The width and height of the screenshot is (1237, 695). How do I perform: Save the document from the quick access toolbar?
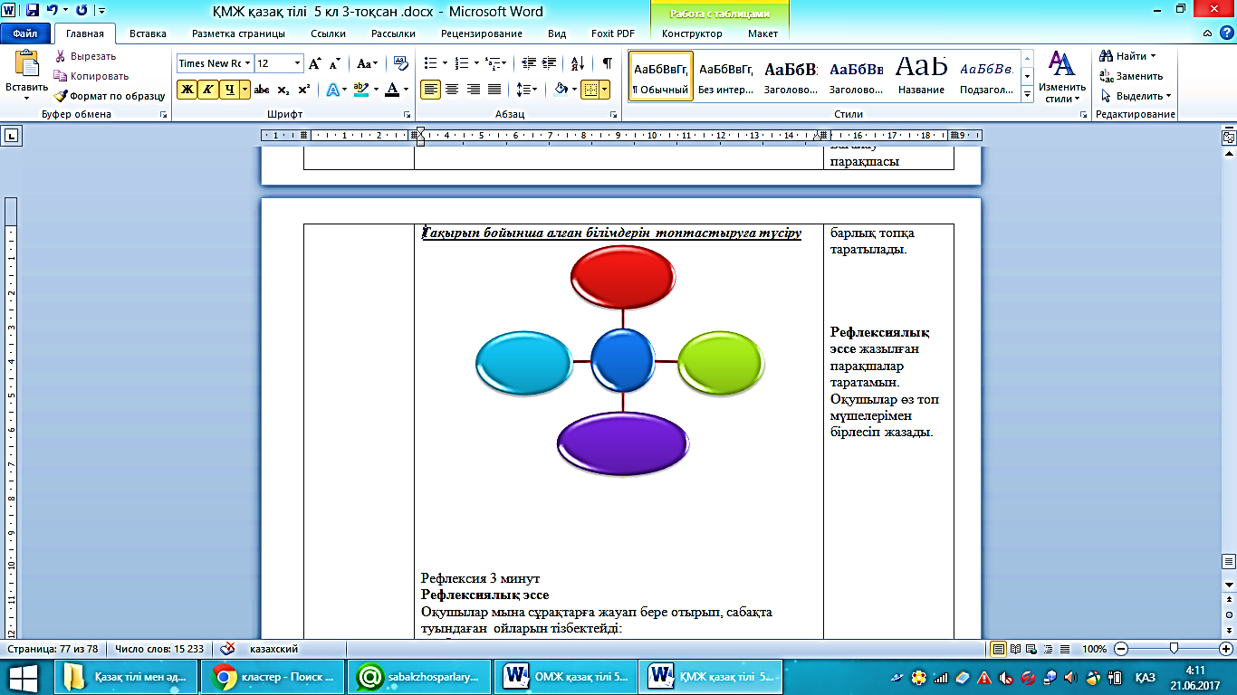(33, 11)
